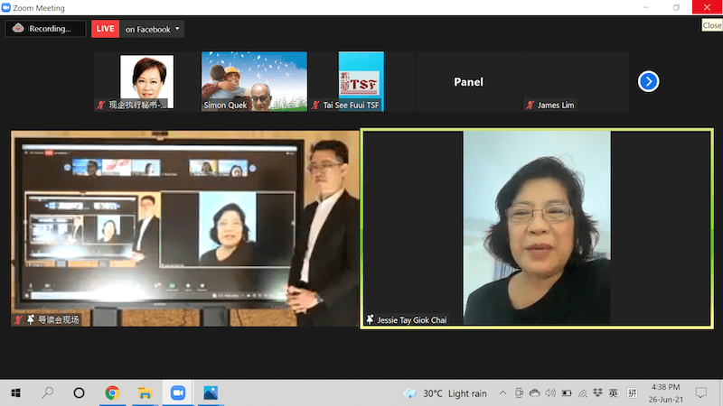The width and height of the screenshot is (723, 406).
Task: Open File Explorer from the taskbar
Action: (x=145, y=393)
